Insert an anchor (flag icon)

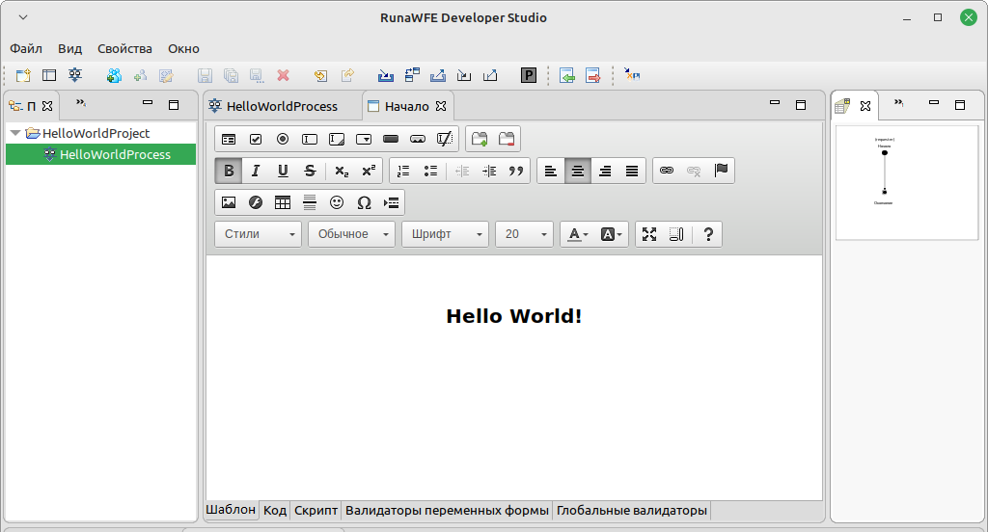tap(721, 171)
